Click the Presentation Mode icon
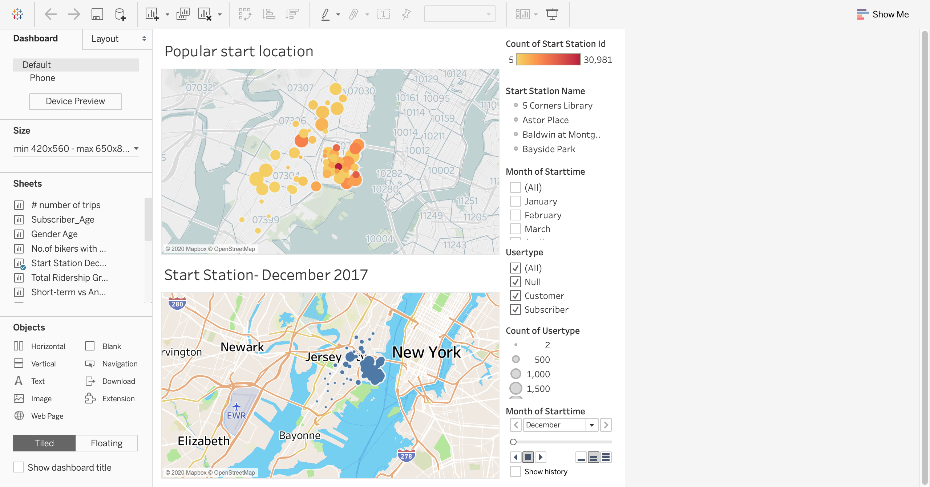 [552, 15]
